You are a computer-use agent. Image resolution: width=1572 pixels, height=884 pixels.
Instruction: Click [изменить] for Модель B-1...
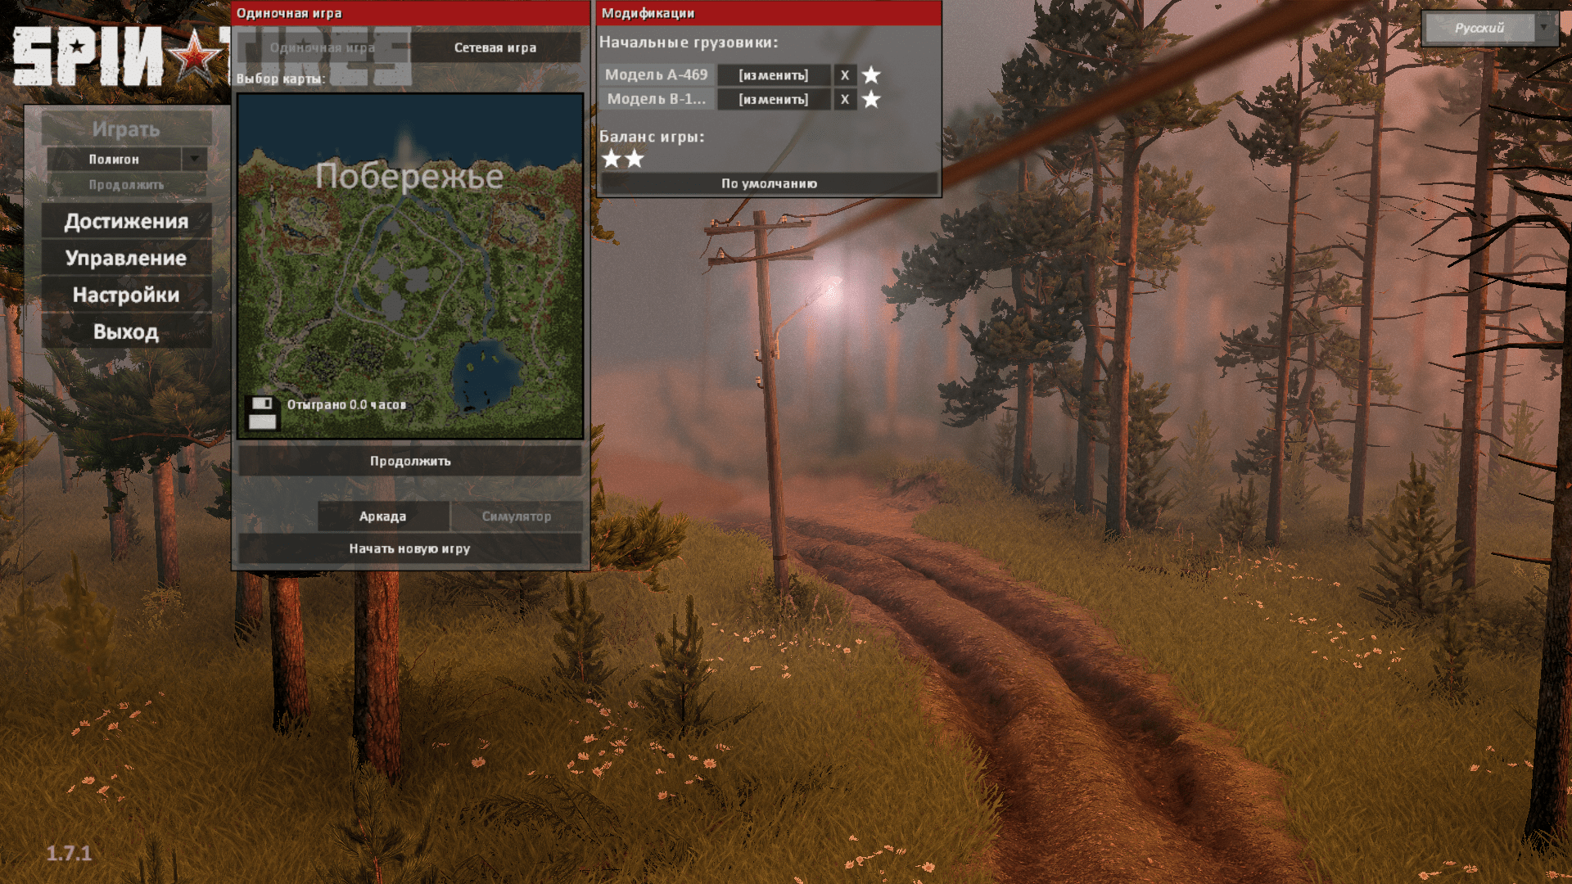pos(774,99)
